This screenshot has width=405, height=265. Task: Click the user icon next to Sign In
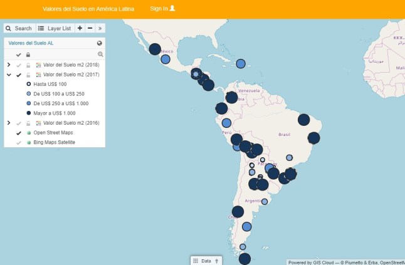pyautogui.click(x=172, y=8)
